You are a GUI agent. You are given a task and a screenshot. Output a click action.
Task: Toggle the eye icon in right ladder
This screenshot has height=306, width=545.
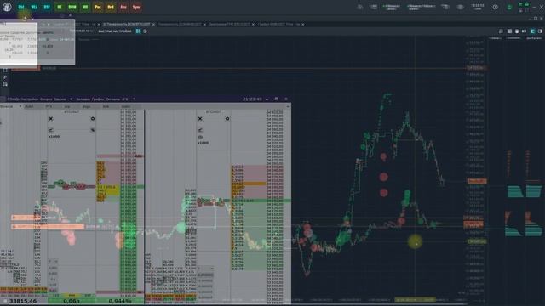click(x=200, y=137)
